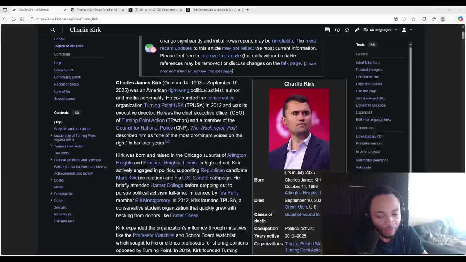Click the Copilot icon in browser toolbar
This screenshot has height=262, width=466.
461,19
